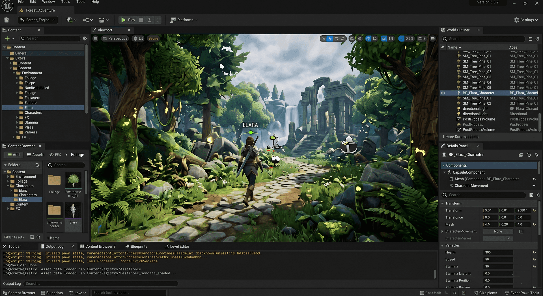543x296 pixels.
Task: Start the game with Play button
Action: (x=128, y=20)
